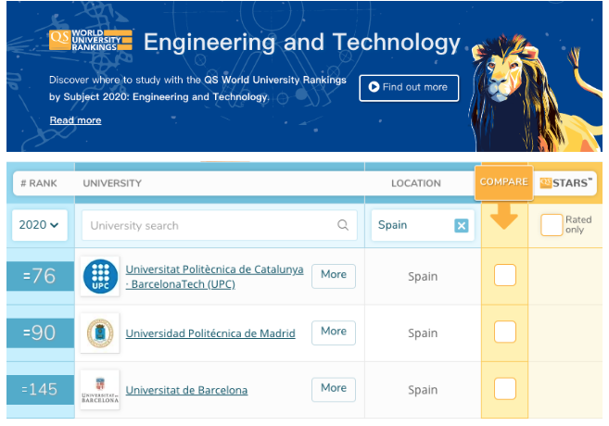Click the QS Stars logo header
The height and width of the screenshot is (426, 609).
tap(565, 183)
